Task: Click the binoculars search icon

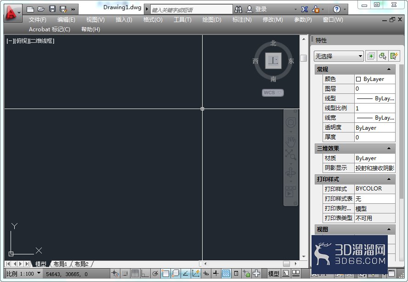Action: point(238,9)
